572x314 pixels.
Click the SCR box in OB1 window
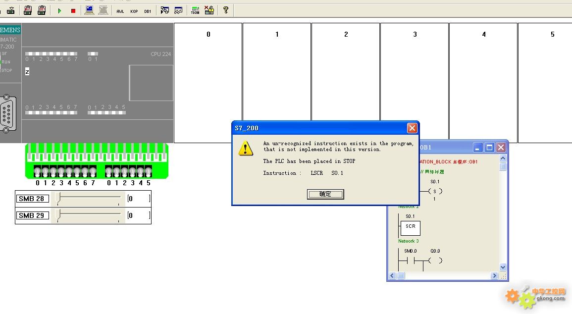tap(411, 228)
